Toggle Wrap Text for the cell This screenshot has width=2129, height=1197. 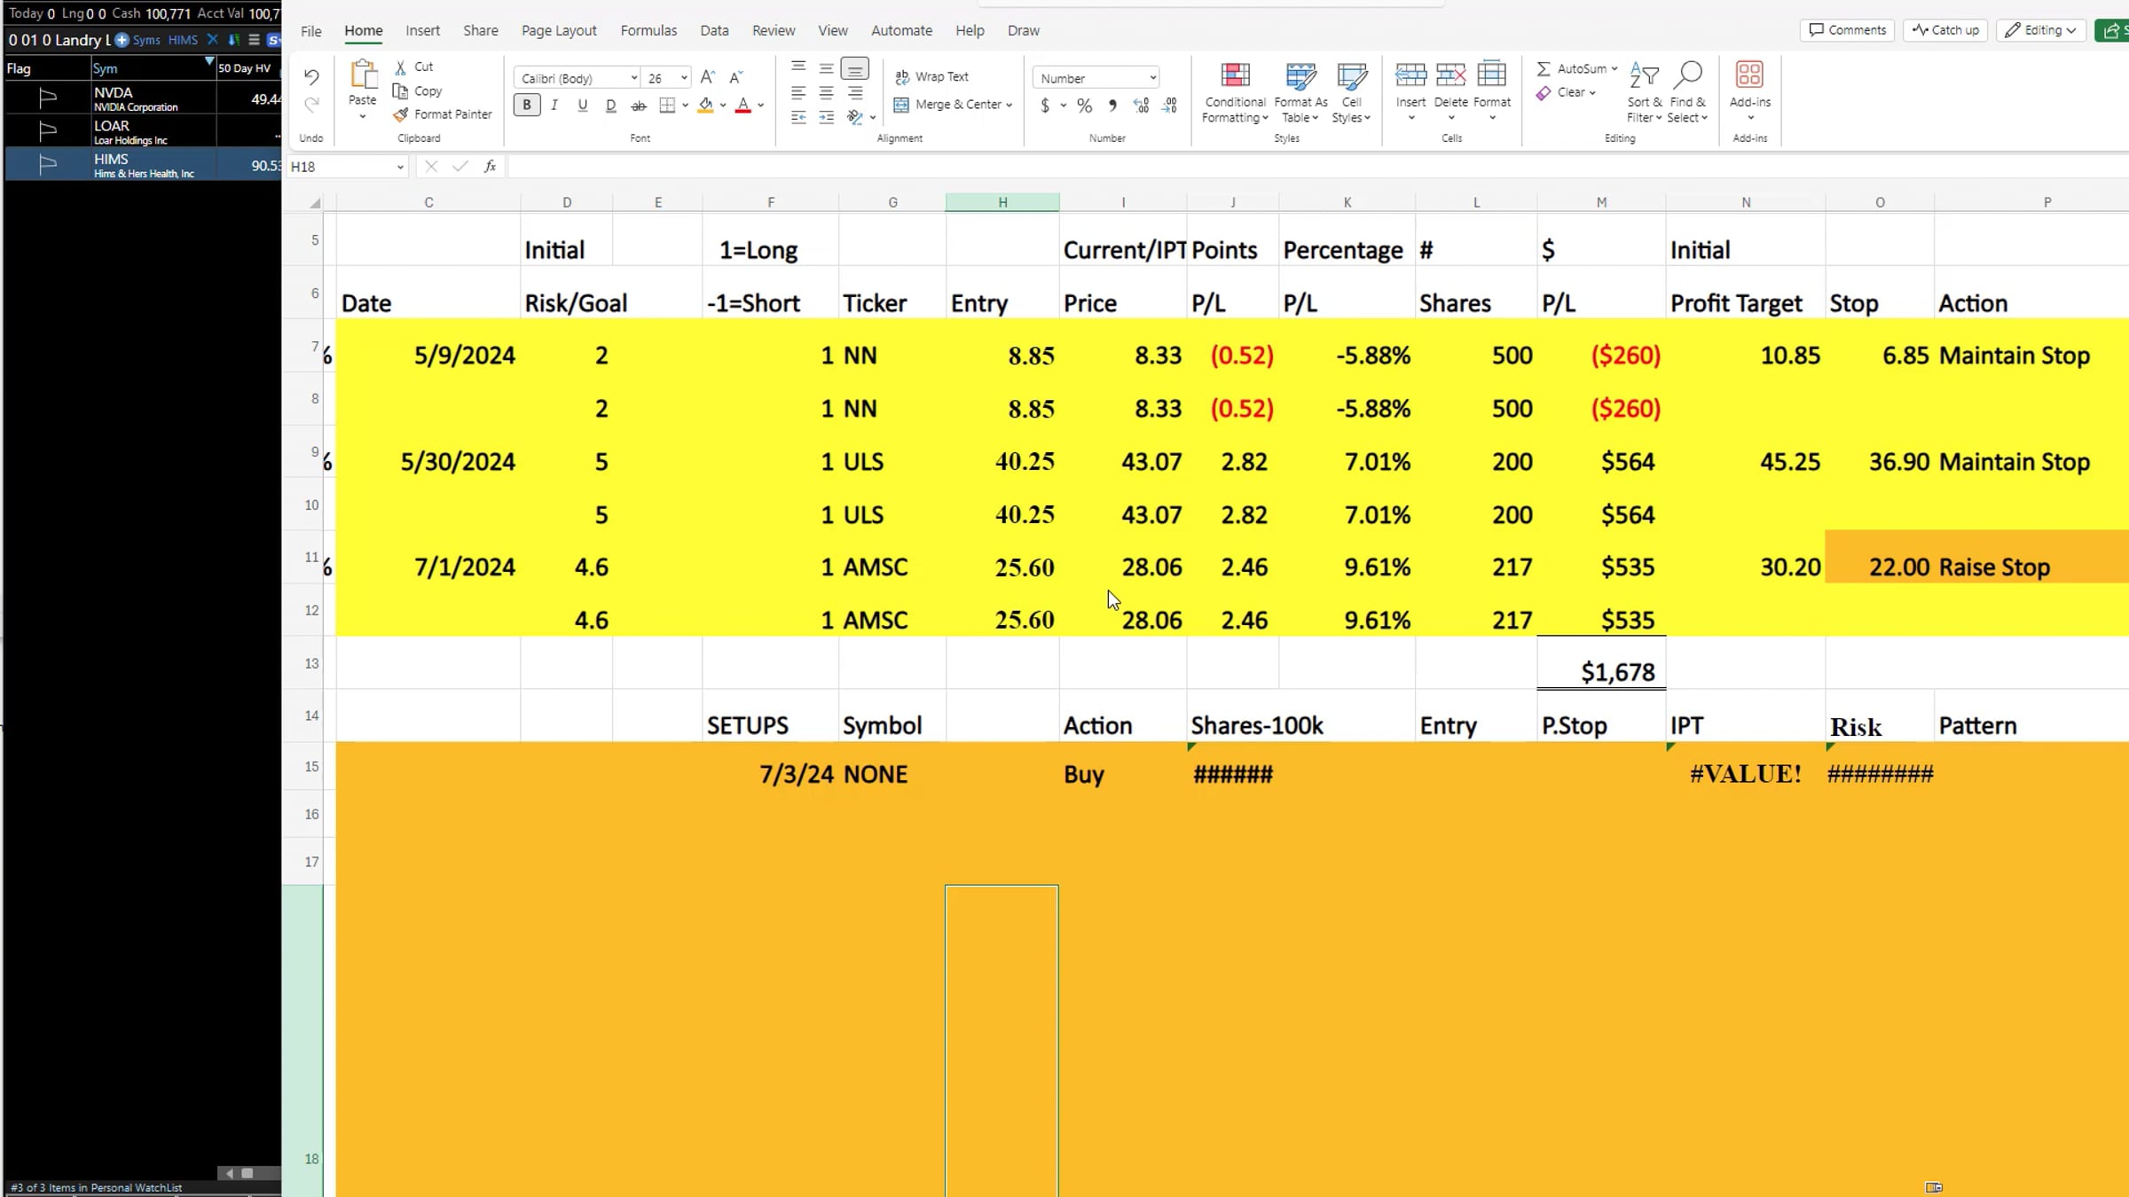point(931,77)
